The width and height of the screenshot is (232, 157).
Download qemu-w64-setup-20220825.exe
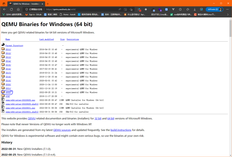(20, 100)
